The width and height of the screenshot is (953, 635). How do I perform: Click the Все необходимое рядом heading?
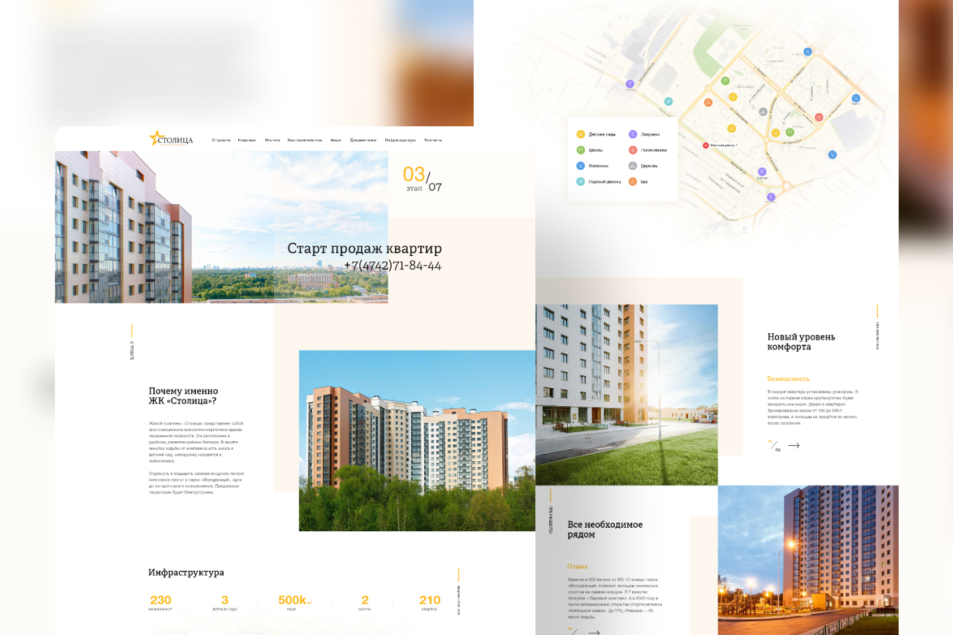point(605,530)
